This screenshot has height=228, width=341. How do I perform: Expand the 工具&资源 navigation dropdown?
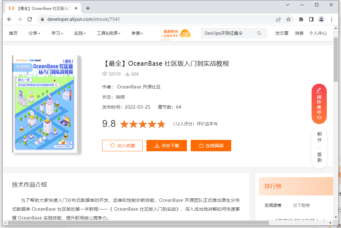(108, 33)
